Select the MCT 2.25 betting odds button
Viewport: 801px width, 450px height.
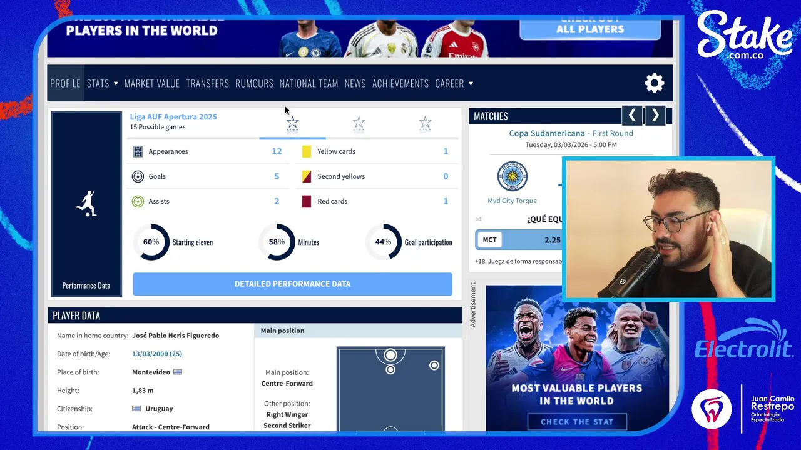coord(519,240)
